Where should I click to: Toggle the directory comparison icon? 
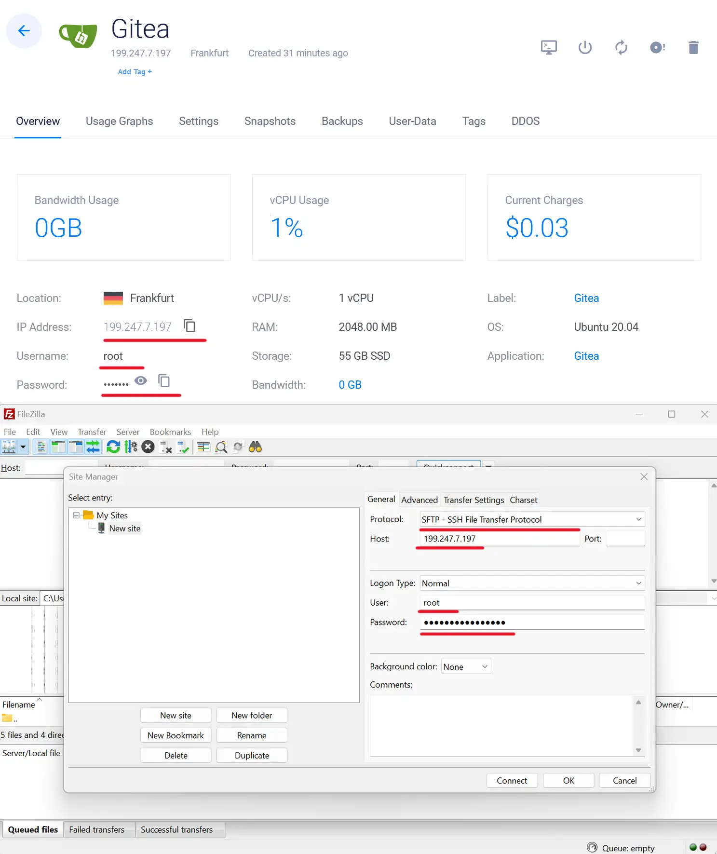pos(221,447)
